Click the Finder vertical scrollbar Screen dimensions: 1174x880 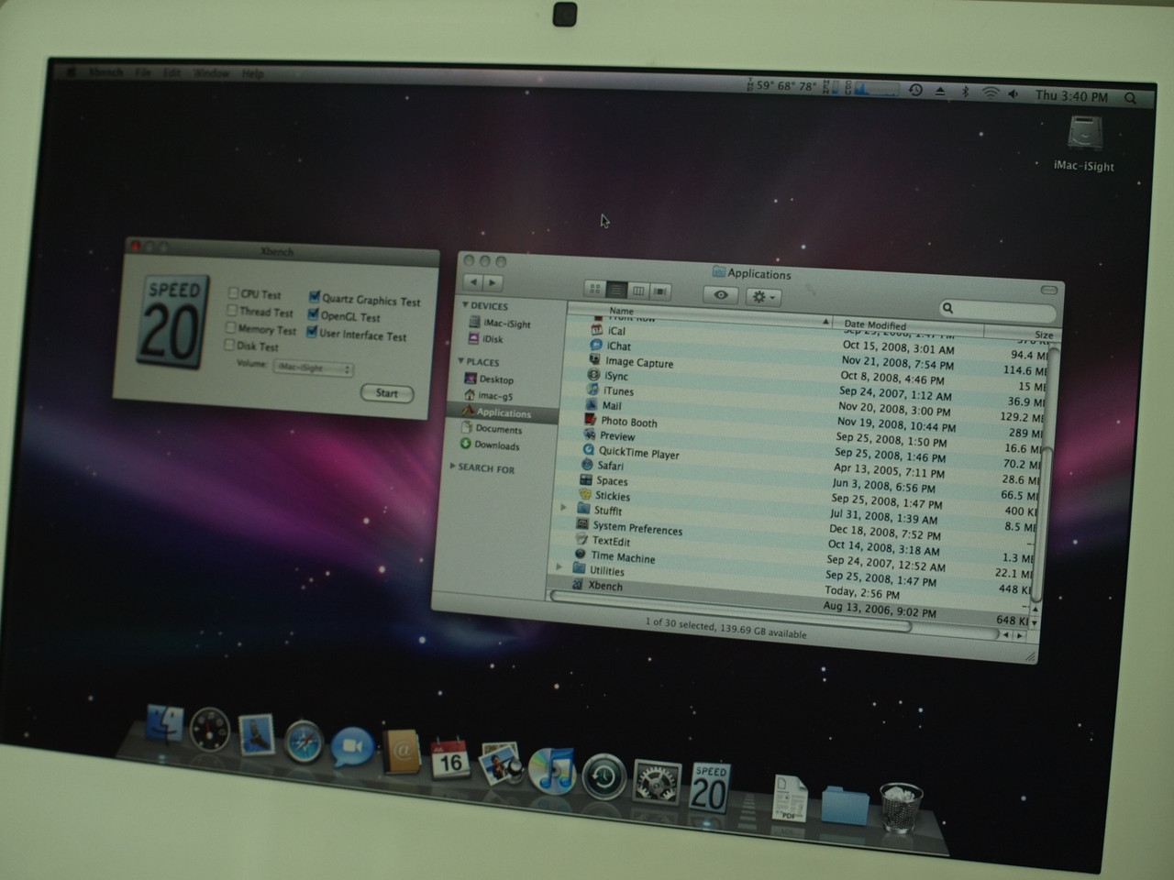click(x=1043, y=477)
